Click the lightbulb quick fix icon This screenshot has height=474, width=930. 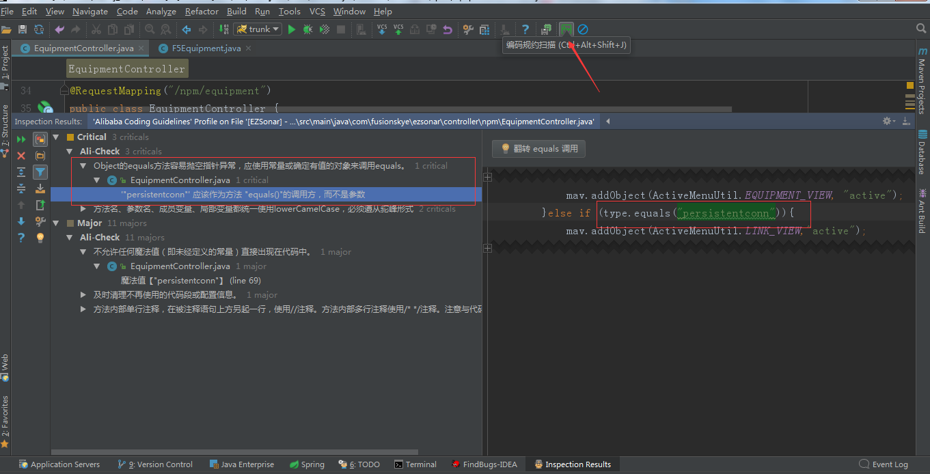pos(40,238)
